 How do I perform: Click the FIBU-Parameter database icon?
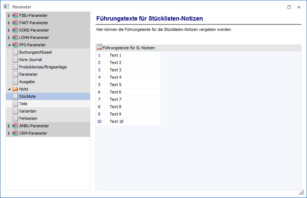coord(15,15)
